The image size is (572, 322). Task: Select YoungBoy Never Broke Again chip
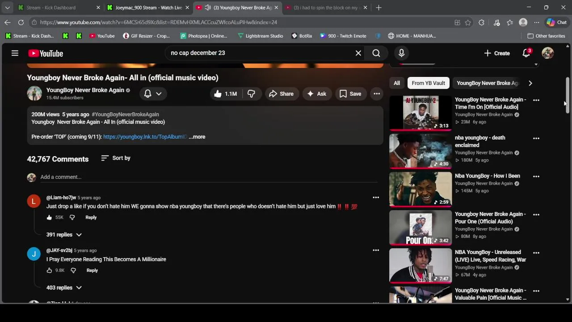(487, 83)
